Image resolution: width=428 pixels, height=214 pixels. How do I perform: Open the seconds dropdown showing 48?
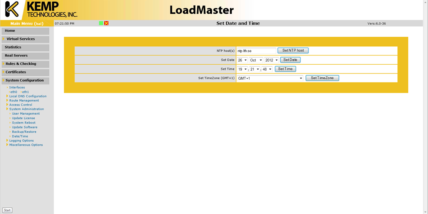click(x=267, y=69)
